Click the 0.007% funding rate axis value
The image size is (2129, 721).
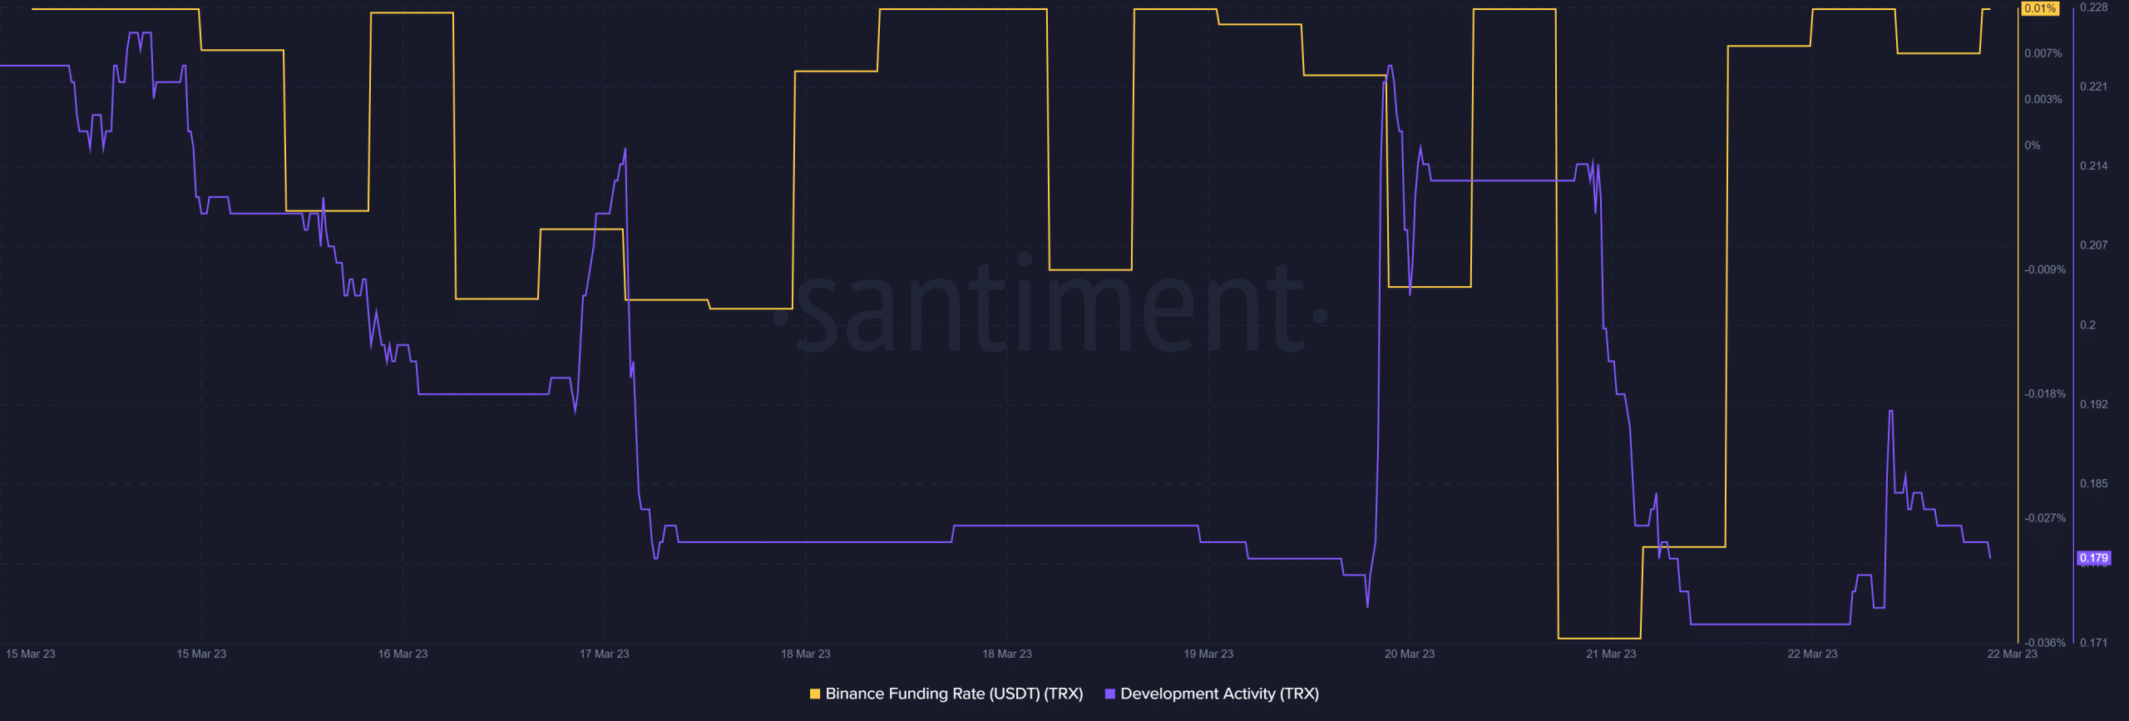point(2043,53)
